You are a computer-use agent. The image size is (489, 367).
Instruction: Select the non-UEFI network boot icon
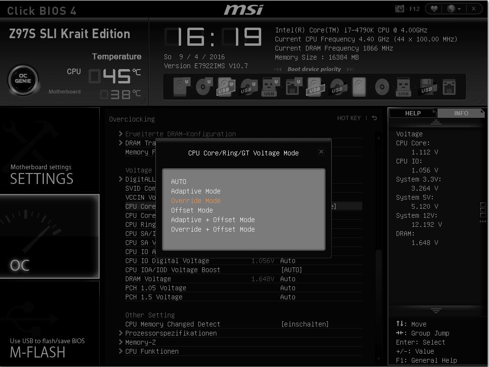coord(449,87)
